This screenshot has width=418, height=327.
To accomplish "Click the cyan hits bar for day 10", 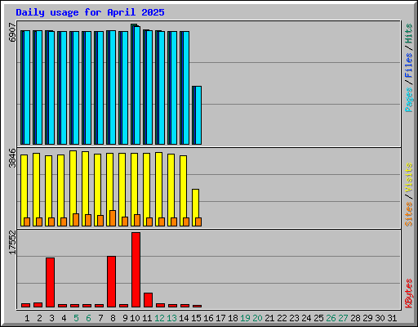I will (x=137, y=85).
